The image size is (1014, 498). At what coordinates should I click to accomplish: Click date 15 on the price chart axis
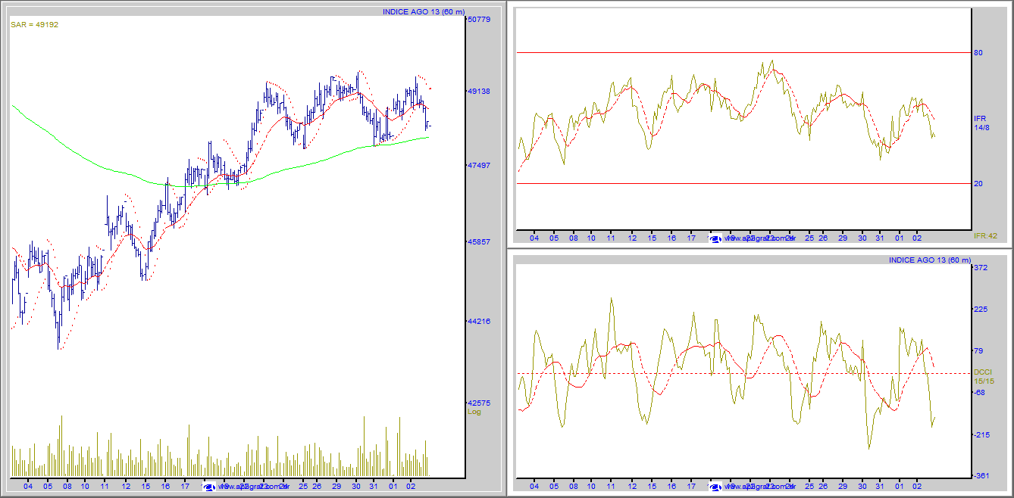[x=146, y=487]
